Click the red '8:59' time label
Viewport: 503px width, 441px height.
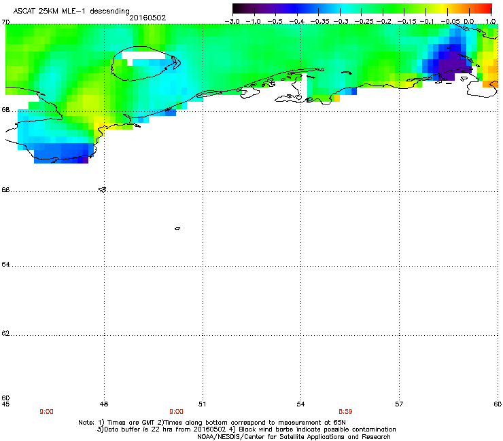tap(345, 412)
